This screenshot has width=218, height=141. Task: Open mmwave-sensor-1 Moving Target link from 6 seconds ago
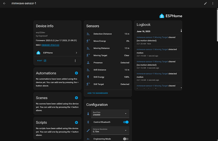click(152, 74)
